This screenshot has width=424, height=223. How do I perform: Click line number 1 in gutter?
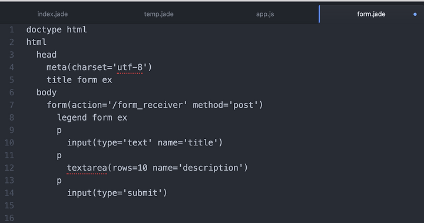[x=12, y=29]
